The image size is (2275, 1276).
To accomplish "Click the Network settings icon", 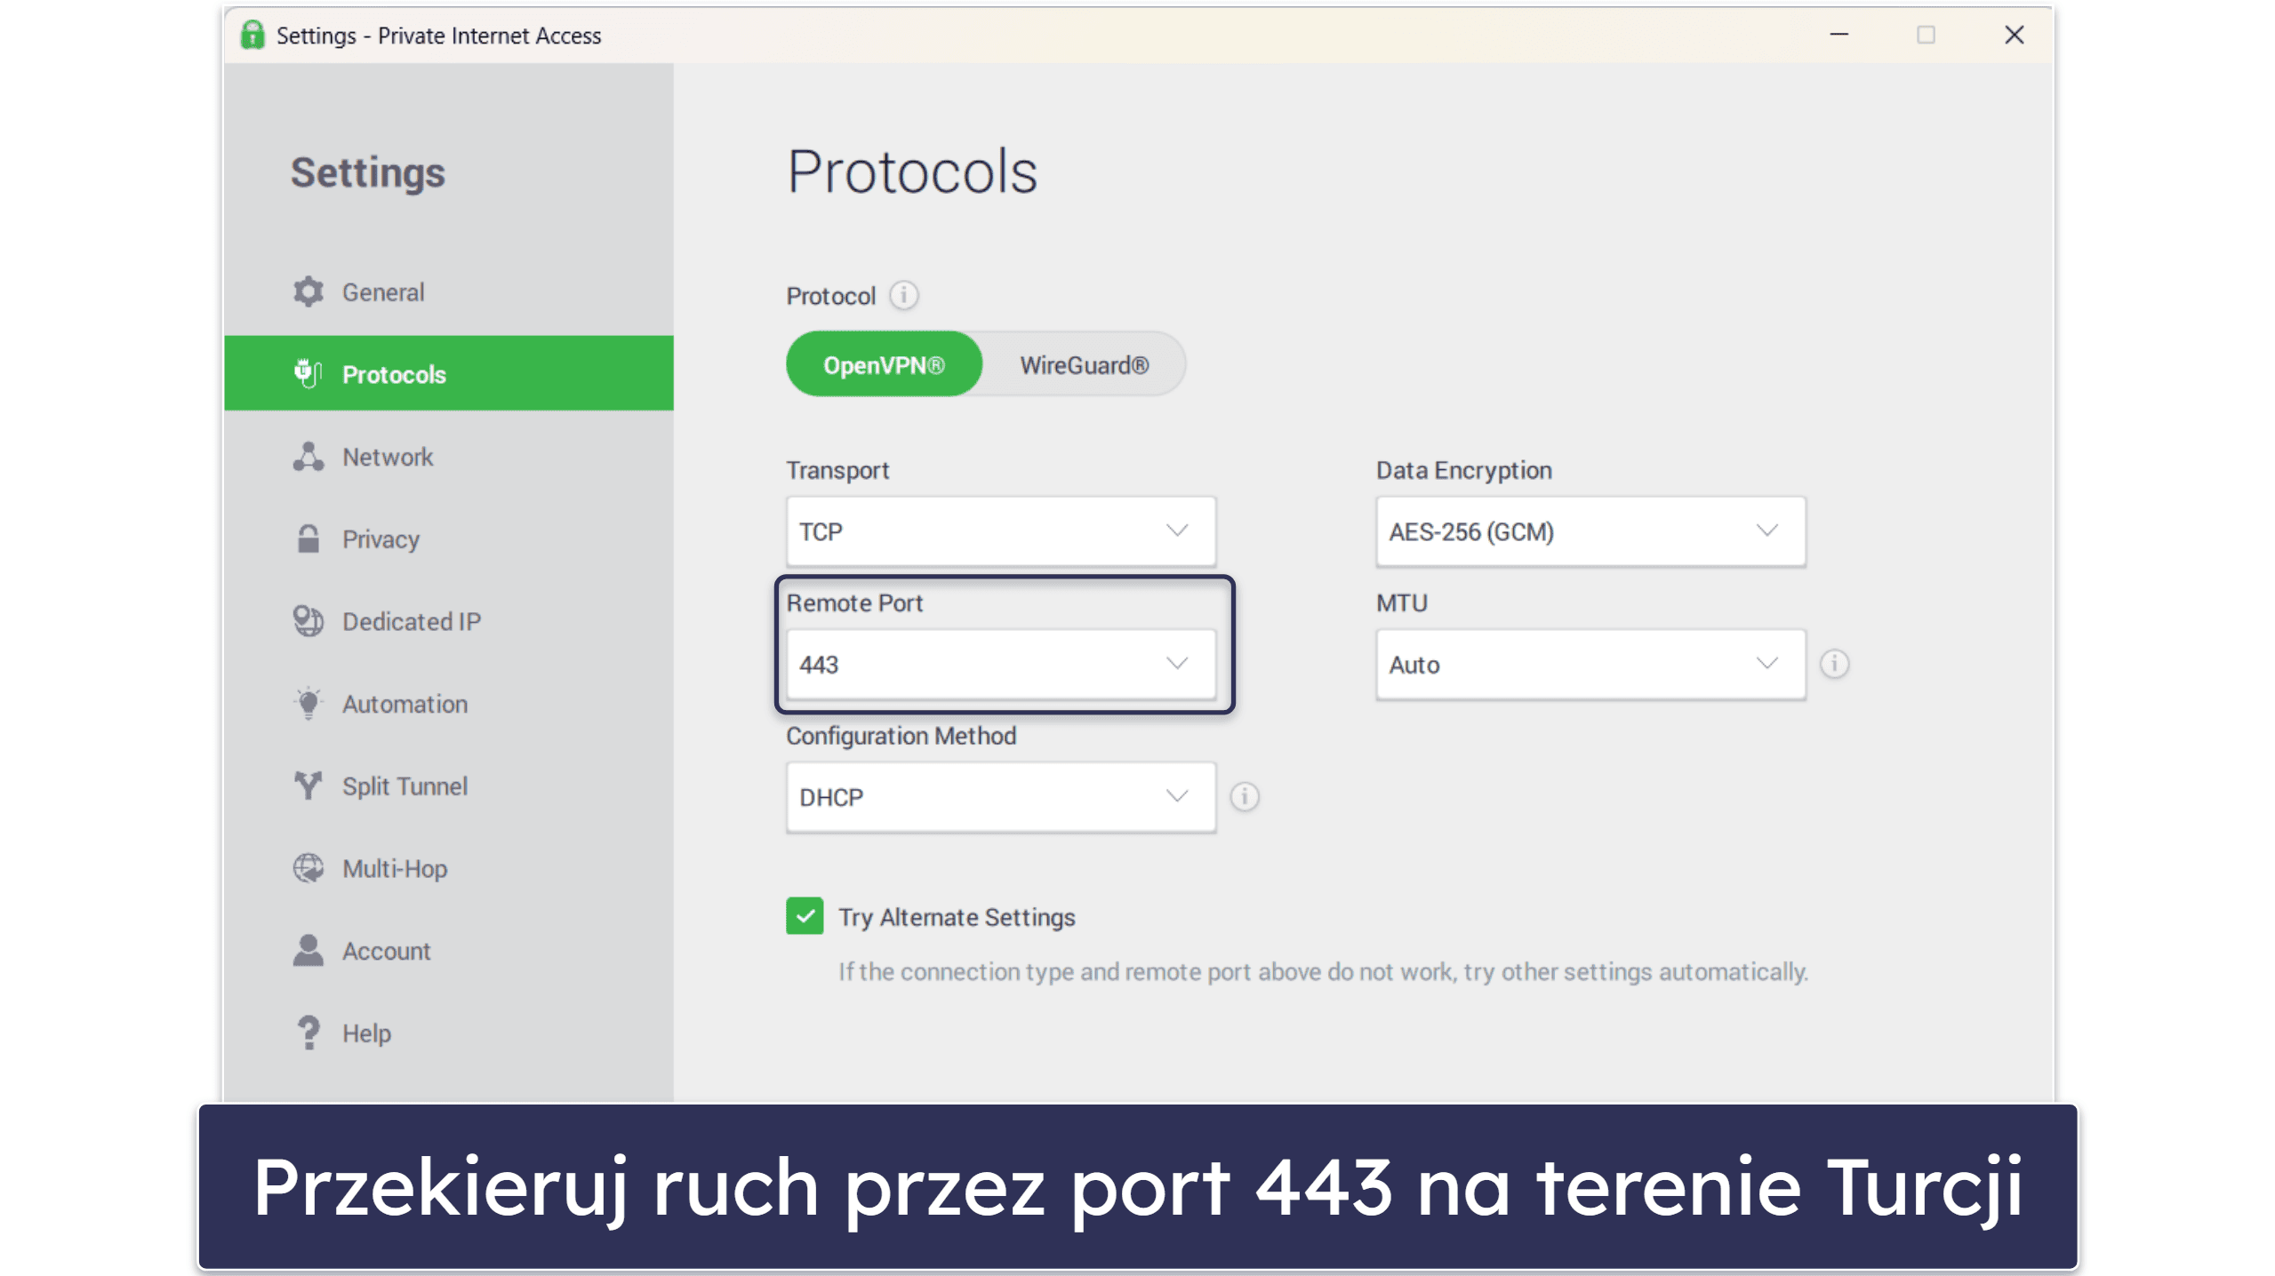I will (x=306, y=456).
